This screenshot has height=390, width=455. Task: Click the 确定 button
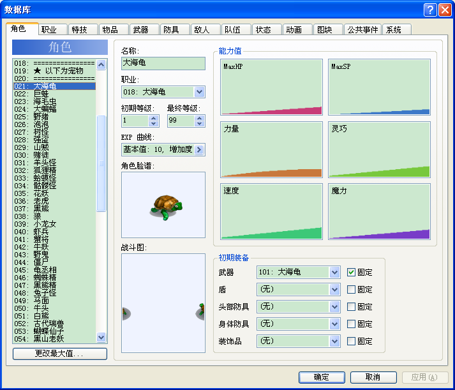click(322, 377)
